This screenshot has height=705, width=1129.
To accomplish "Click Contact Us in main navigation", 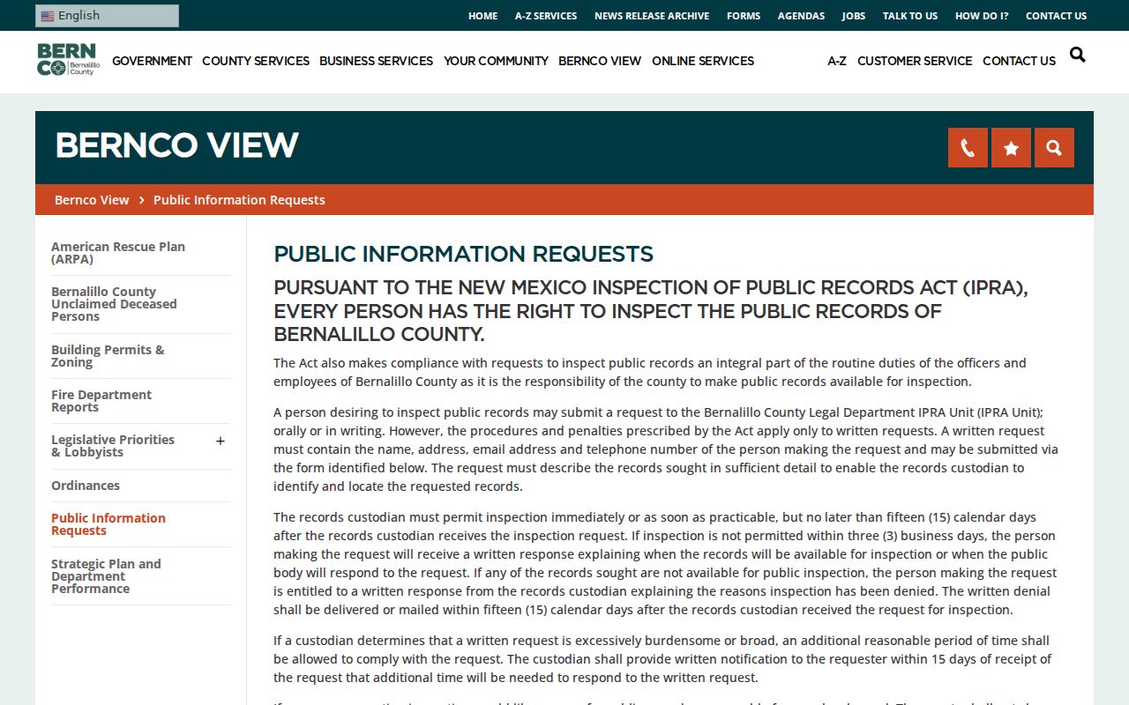I will coord(1019,61).
